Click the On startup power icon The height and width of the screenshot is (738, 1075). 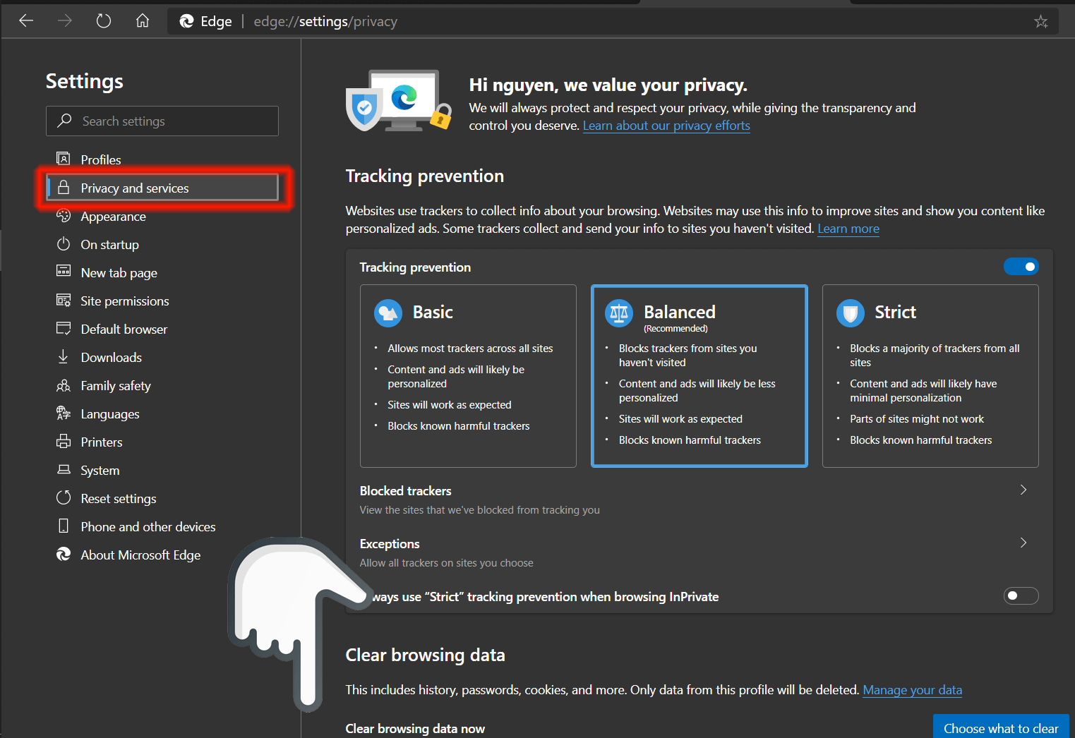coord(64,244)
